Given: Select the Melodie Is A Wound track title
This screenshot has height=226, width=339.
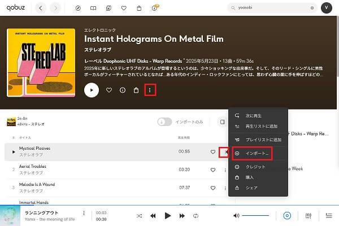Looking at the screenshot, I should tap(37, 184).
